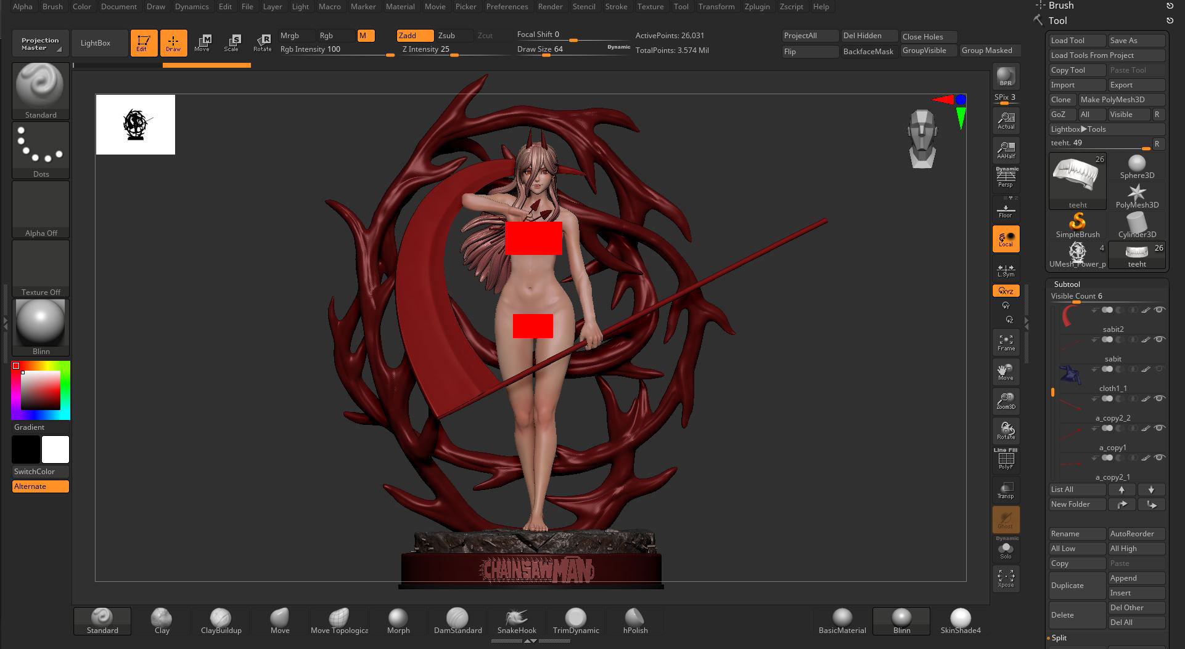Open the Transform menu

tap(716, 6)
